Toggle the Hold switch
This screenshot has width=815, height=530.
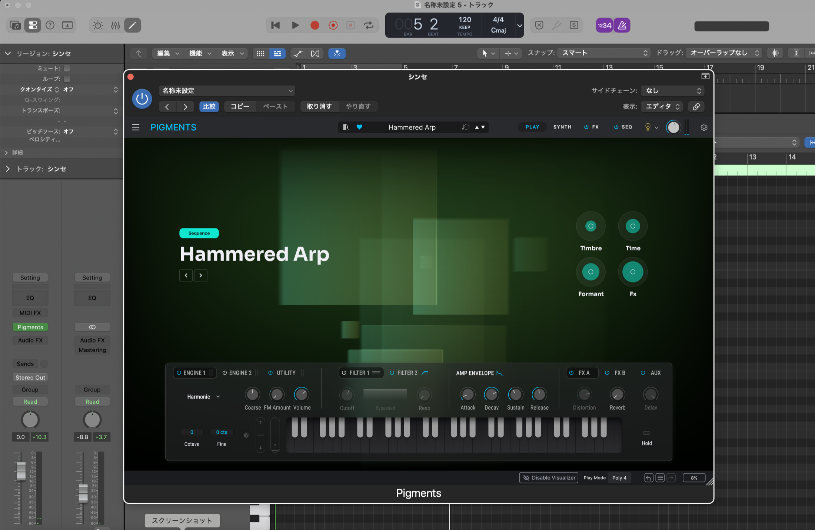(646, 433)
